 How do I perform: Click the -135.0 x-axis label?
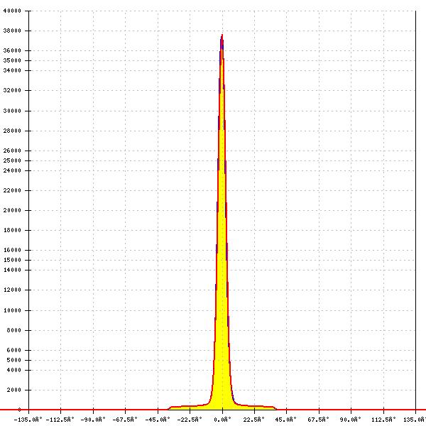pyautogui.click(x=28, y=420)
